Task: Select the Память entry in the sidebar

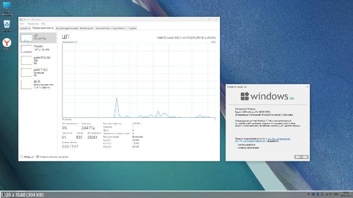Action: click(38, 49)
